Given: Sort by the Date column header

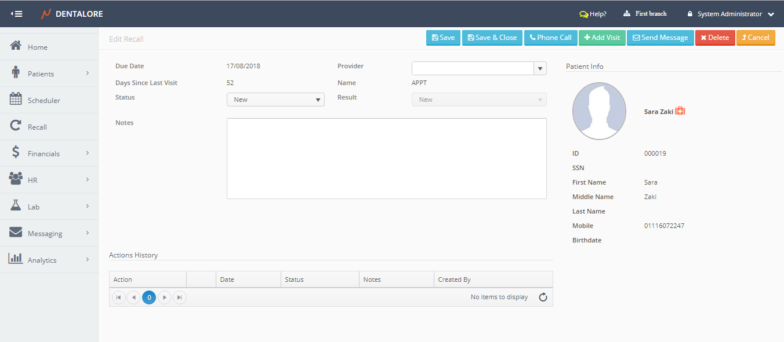Looking at the screenshot, I should point(227,280).
